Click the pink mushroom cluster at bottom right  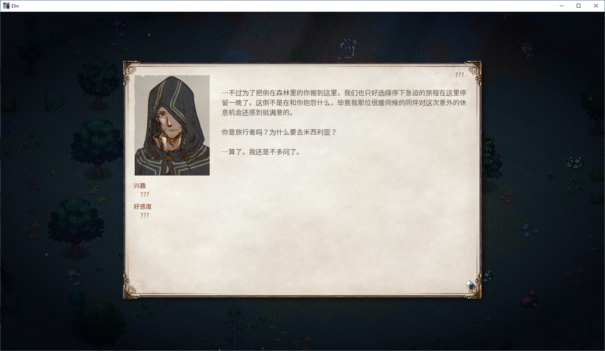(x=529, y=300)
